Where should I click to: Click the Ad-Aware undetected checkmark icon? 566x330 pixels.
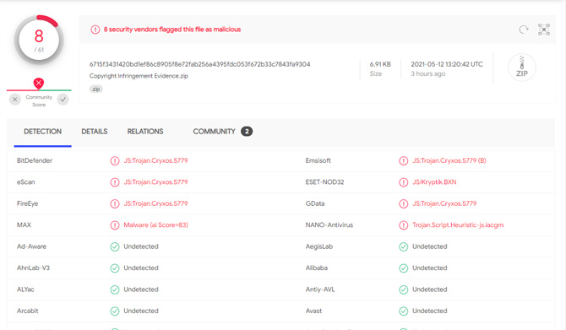115,246
